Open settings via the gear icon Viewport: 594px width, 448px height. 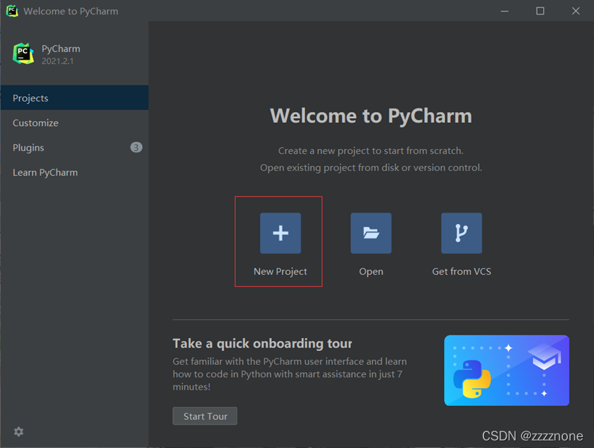19,432
